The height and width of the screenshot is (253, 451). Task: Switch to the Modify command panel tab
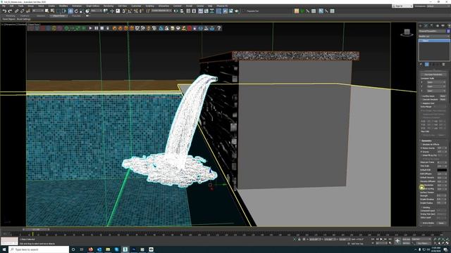426,26
